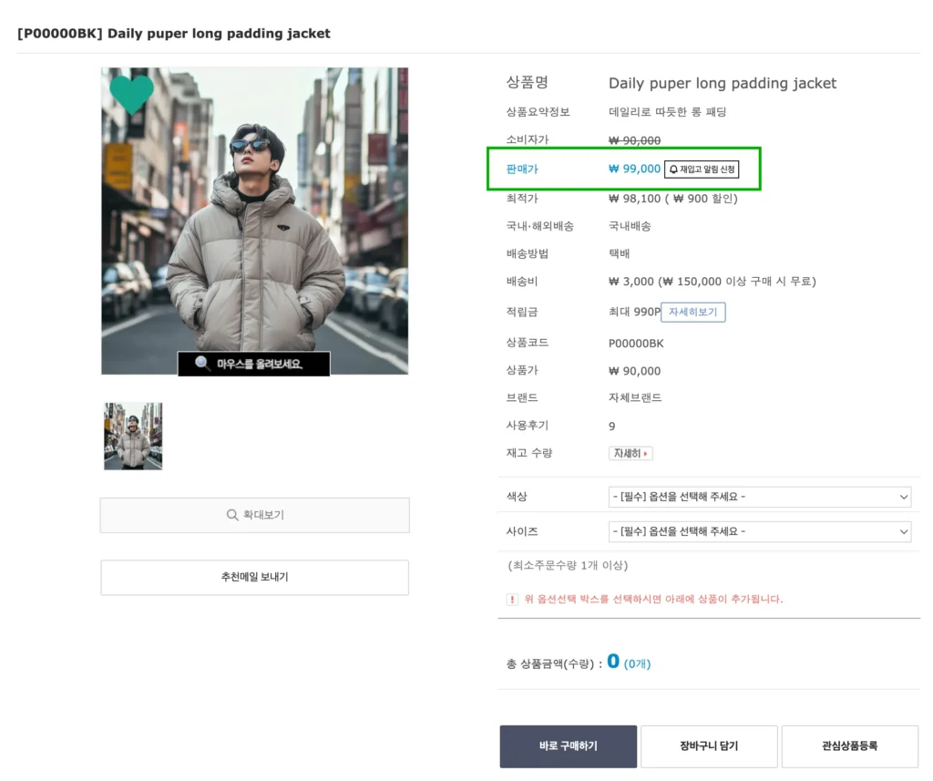Click the 바로 구매하기 purchase button
Viewport: 933px width, 781px height.
tap(567, 745)
